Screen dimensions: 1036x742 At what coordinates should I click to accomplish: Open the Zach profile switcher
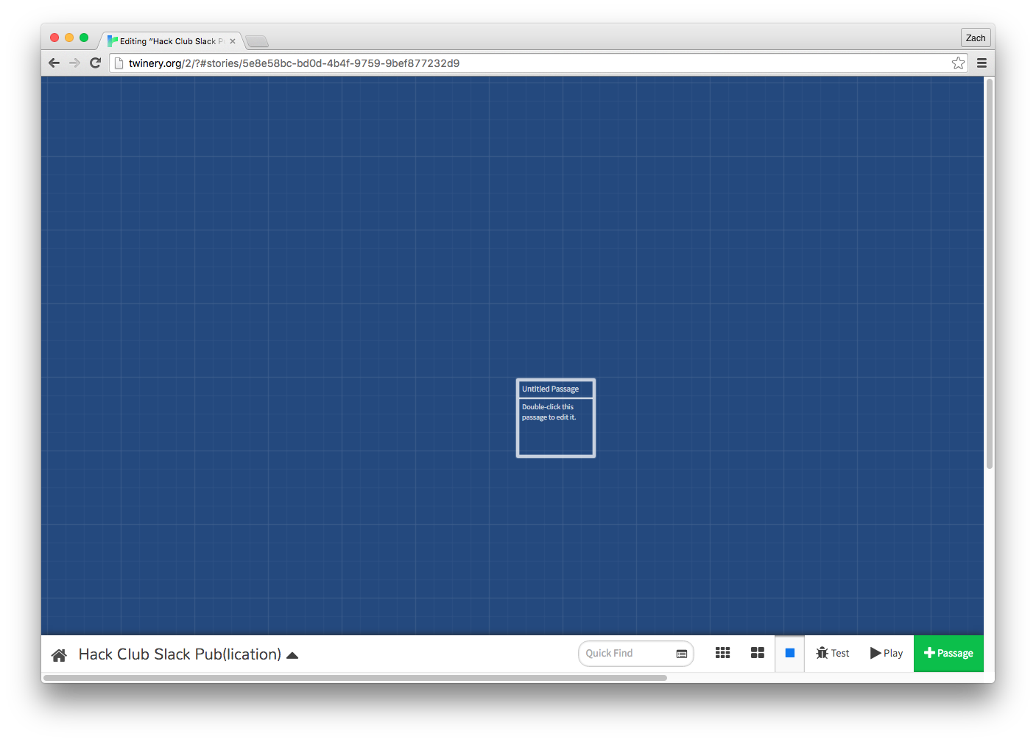pos(976,38)
